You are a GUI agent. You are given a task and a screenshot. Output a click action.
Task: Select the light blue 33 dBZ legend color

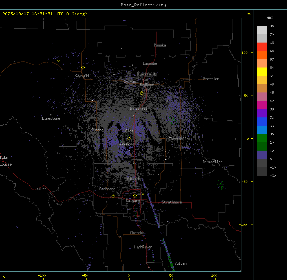pos(262,130)
